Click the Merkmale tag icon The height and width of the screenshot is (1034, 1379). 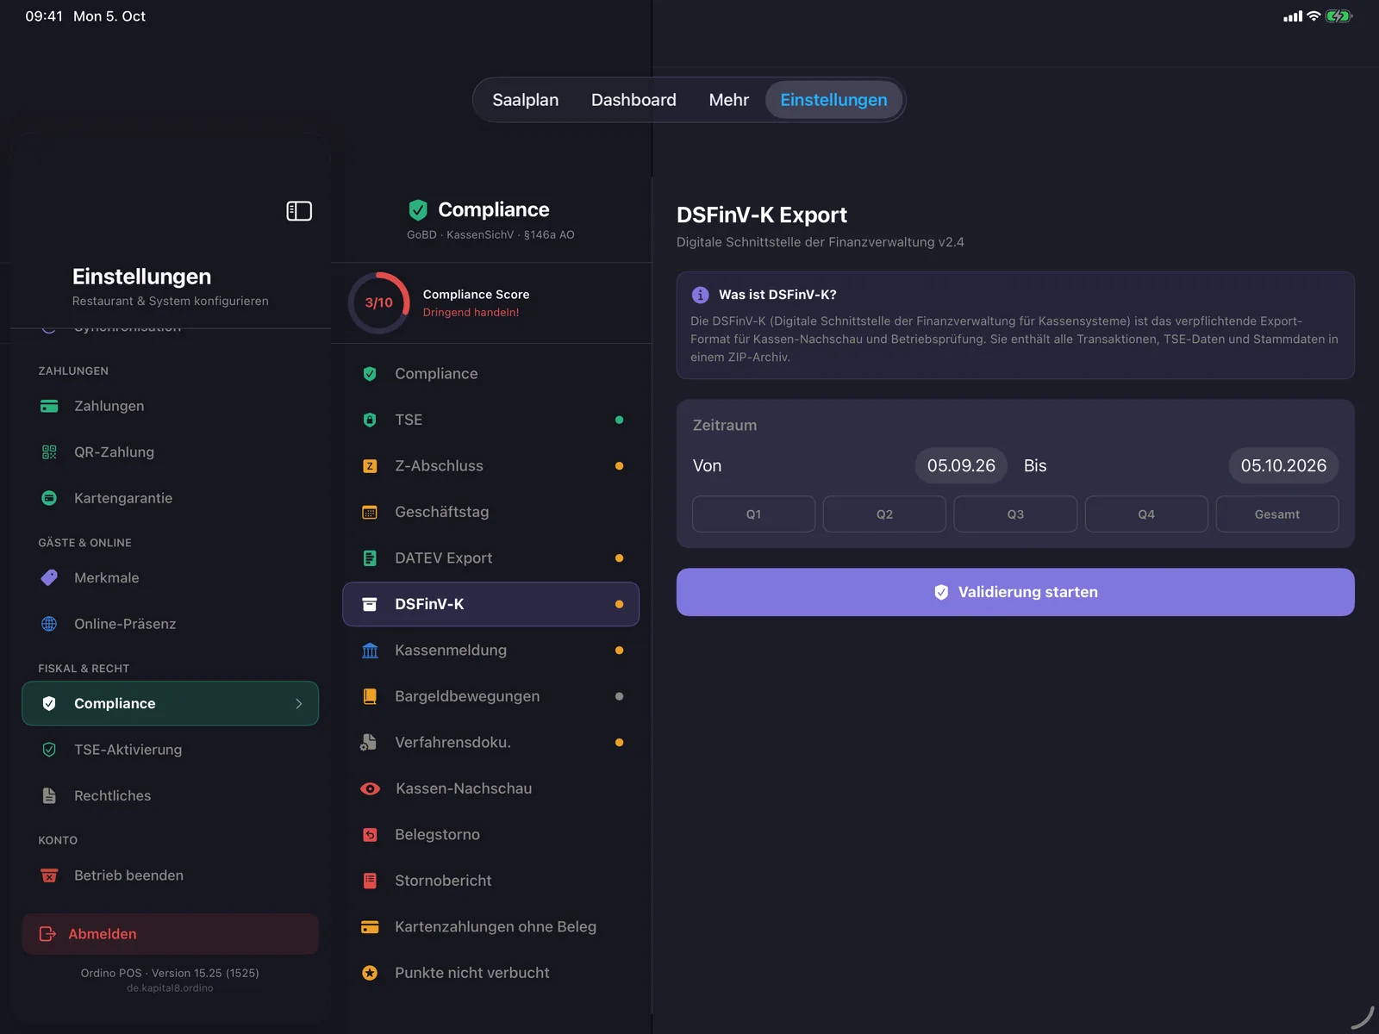(49, 578)
